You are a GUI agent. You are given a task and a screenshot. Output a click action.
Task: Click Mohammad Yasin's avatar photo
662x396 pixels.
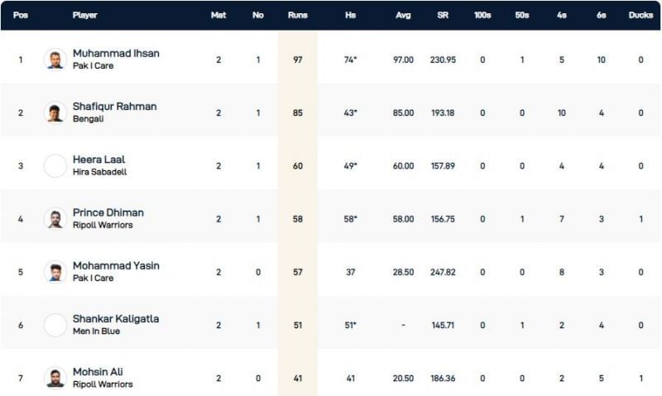point(55,272)
